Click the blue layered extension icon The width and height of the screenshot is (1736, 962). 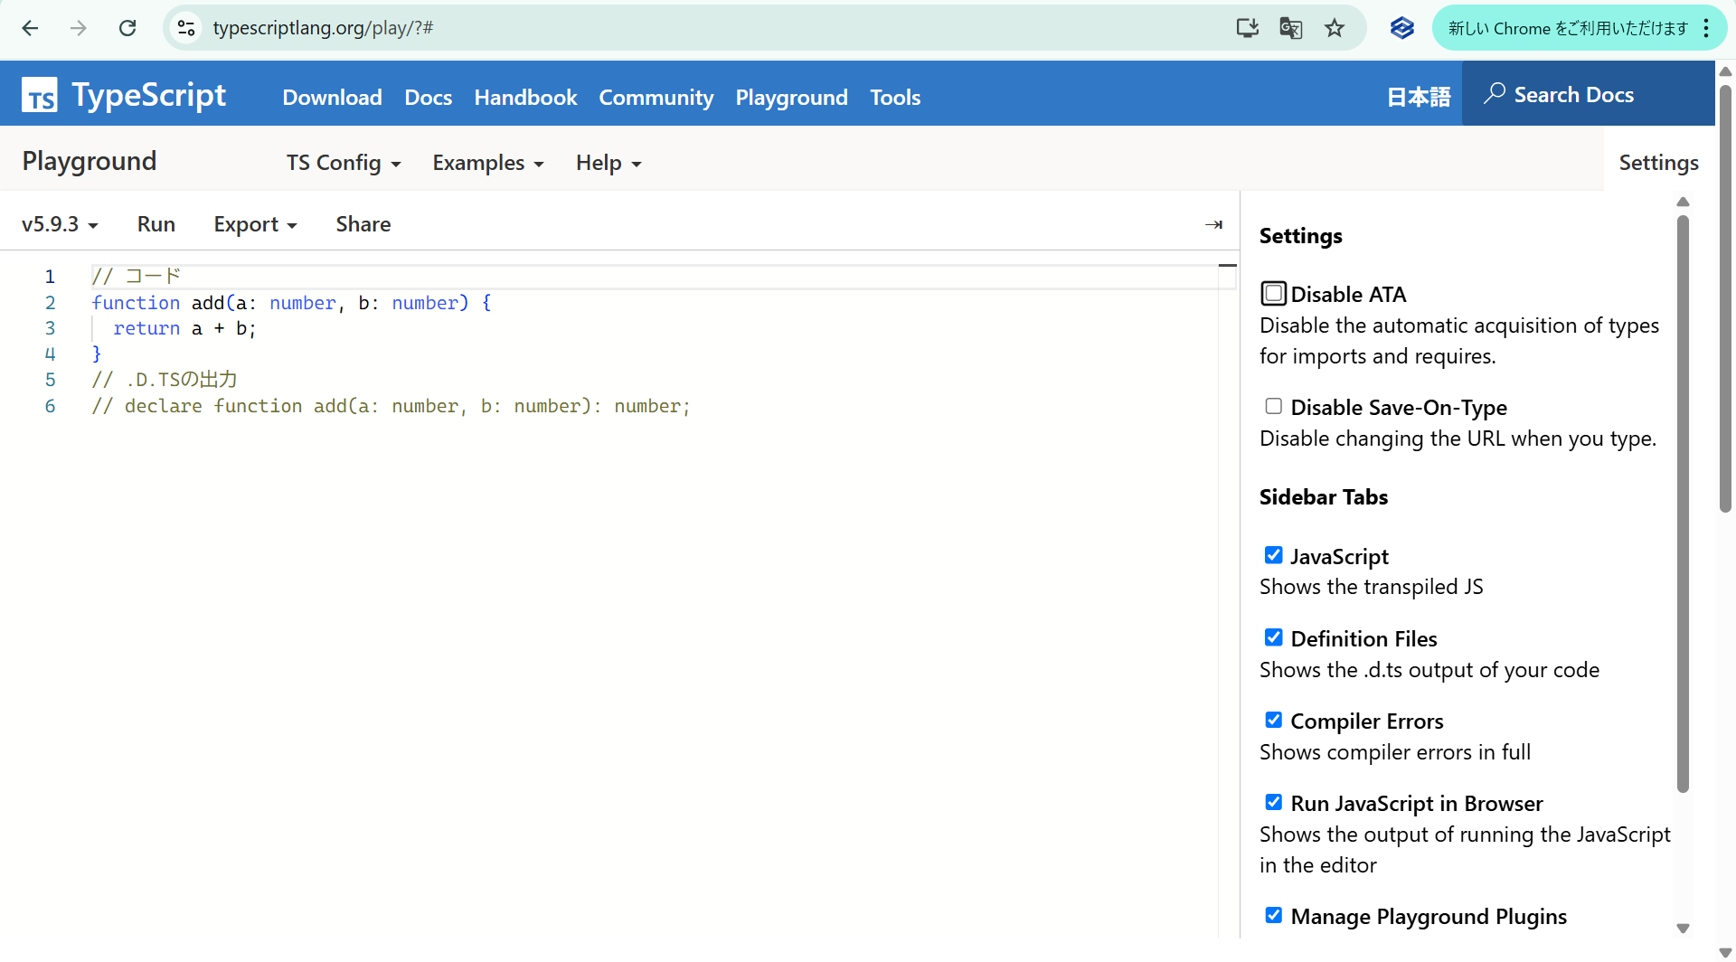click(1401, 28)
